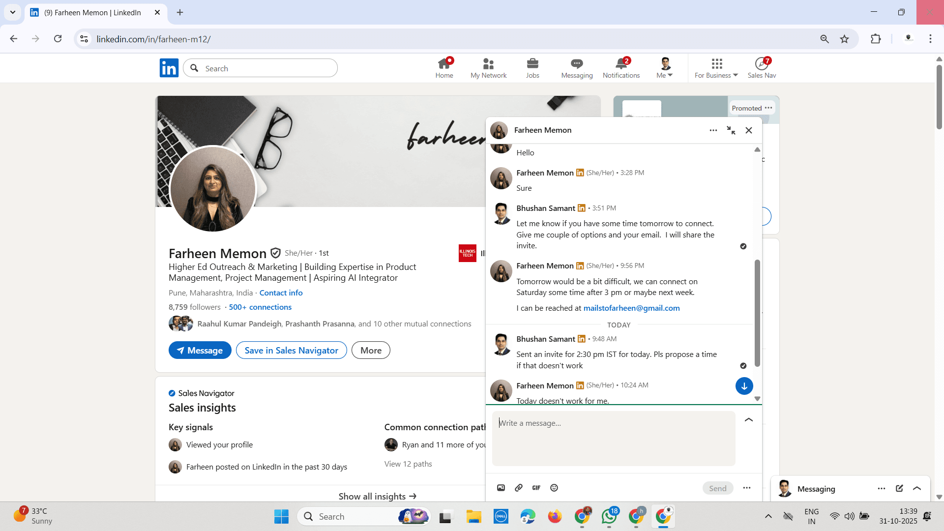Screen dimensions: 944x531
Task: Expand For Business dropdown
Action: click(x=716, y=68)
